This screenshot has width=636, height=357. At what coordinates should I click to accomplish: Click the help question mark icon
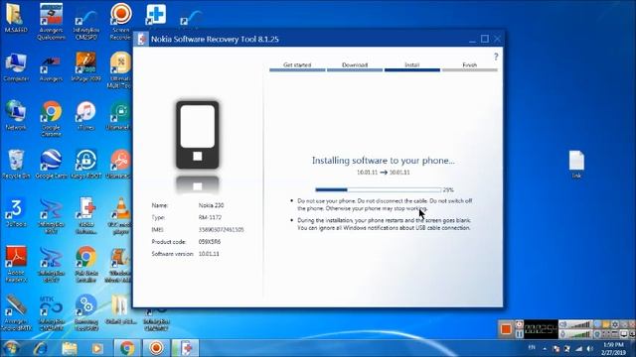(x=496, y=57)
